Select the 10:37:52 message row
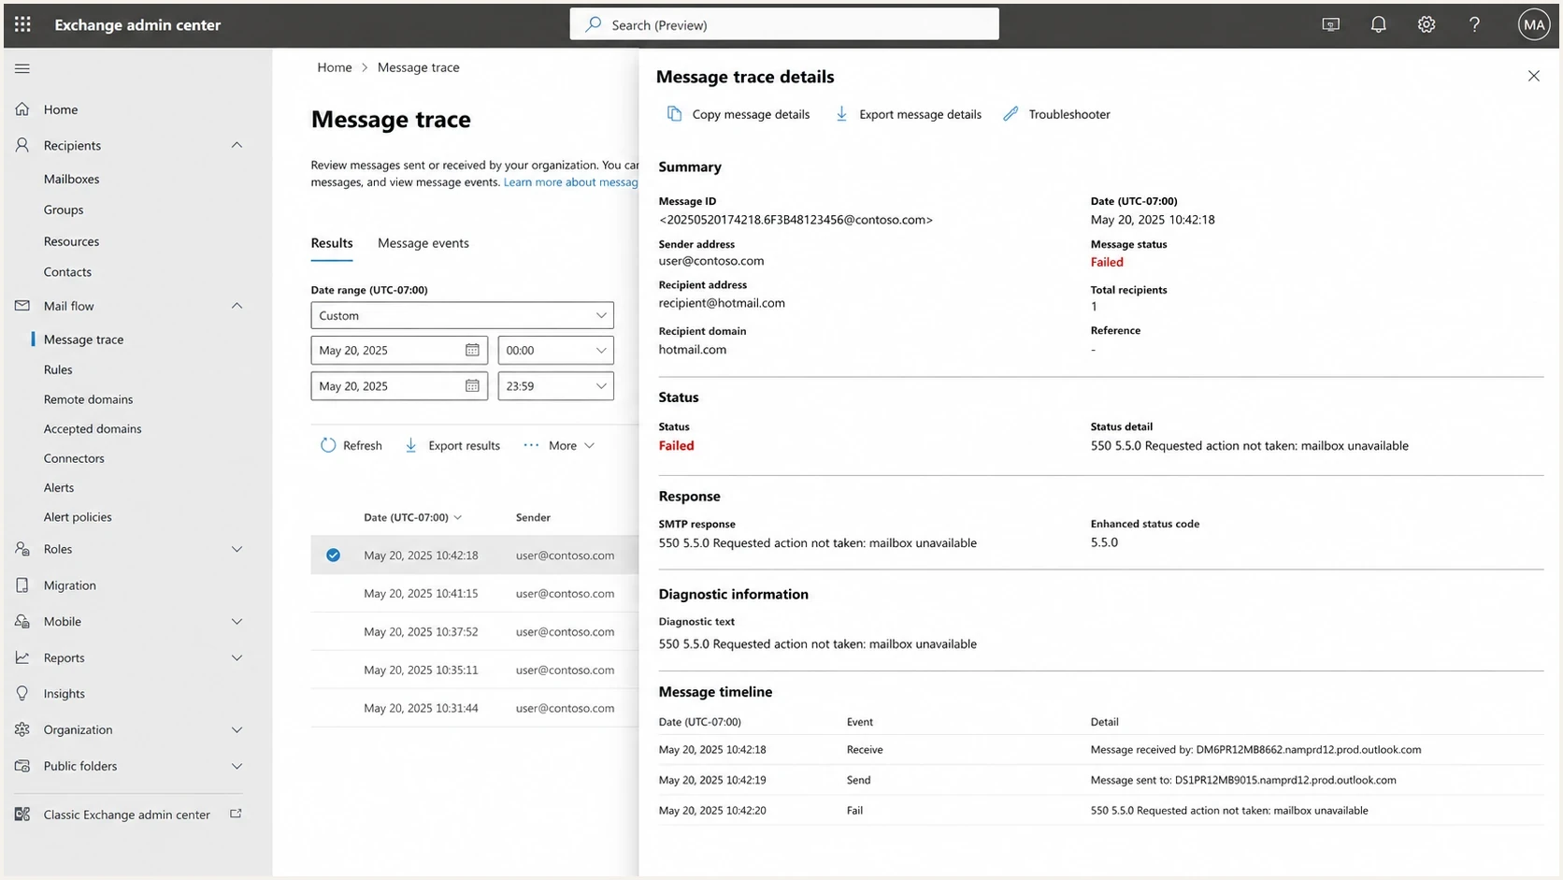Image resolution: width=1563 pixels, height=880 pixels. tap(475, 631)
